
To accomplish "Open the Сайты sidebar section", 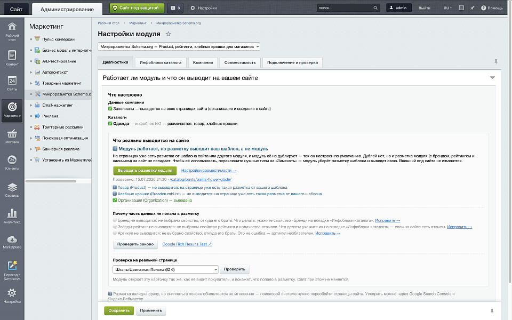I will tap(12, 83).
